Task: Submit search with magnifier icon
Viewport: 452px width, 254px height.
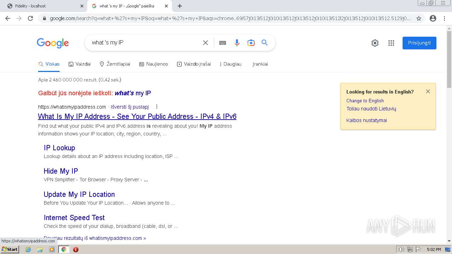Action: pyautogui.click(x=265, y=43)
